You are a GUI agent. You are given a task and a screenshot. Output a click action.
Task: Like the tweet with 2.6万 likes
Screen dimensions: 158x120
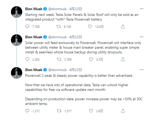pos(91,111)
